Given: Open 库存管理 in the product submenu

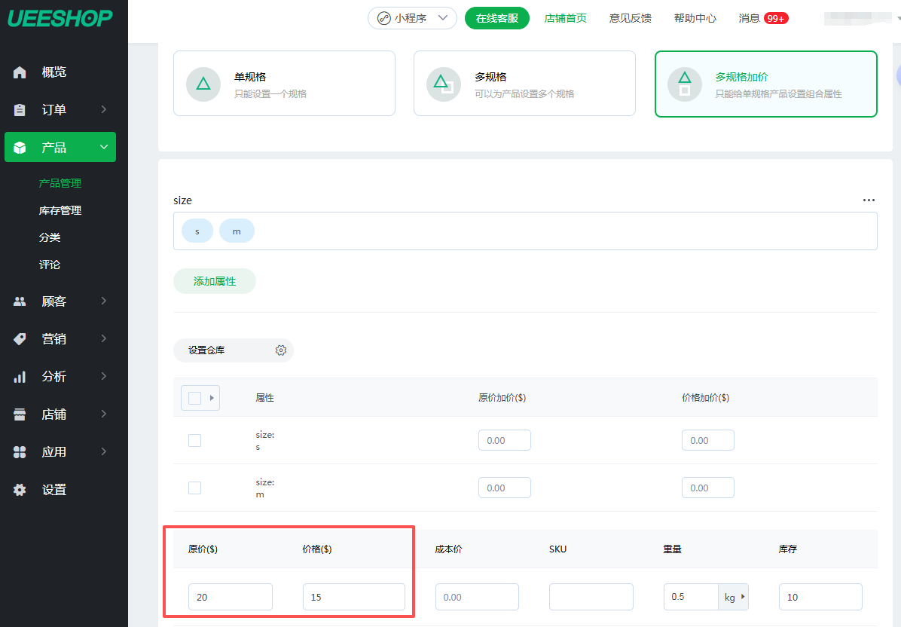Looking at the screenshot, I should tap(60, 210).
